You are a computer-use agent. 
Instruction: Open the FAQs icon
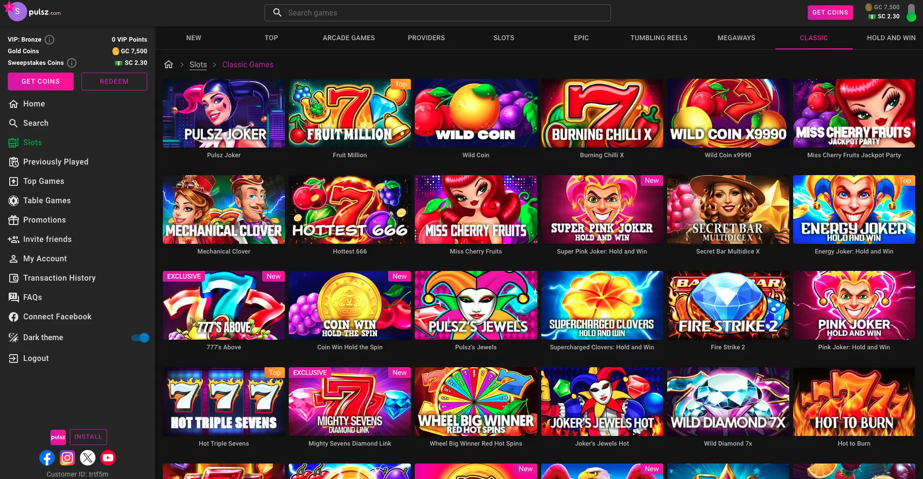pyautogui.click(x=14, y=298)
